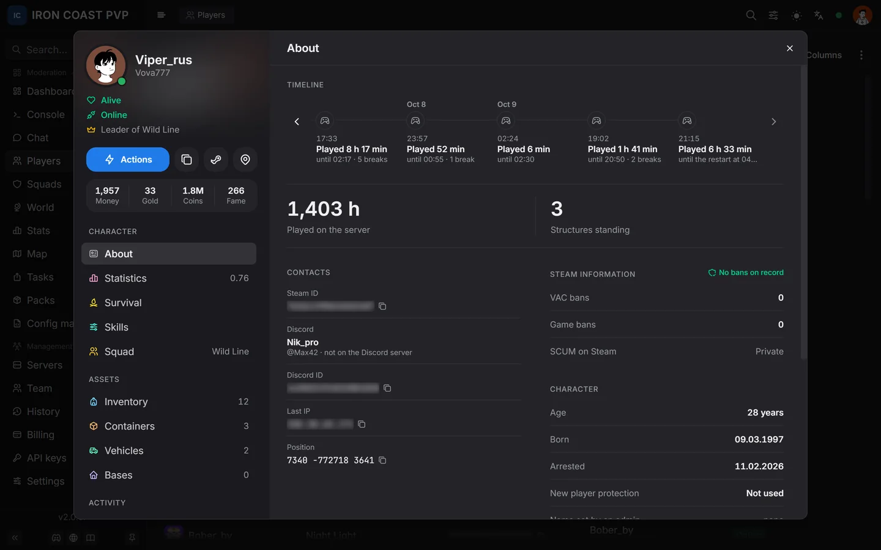This screenshot has height=550, width=881.
Task: Open the language translate icon
Action: point(819,15)
